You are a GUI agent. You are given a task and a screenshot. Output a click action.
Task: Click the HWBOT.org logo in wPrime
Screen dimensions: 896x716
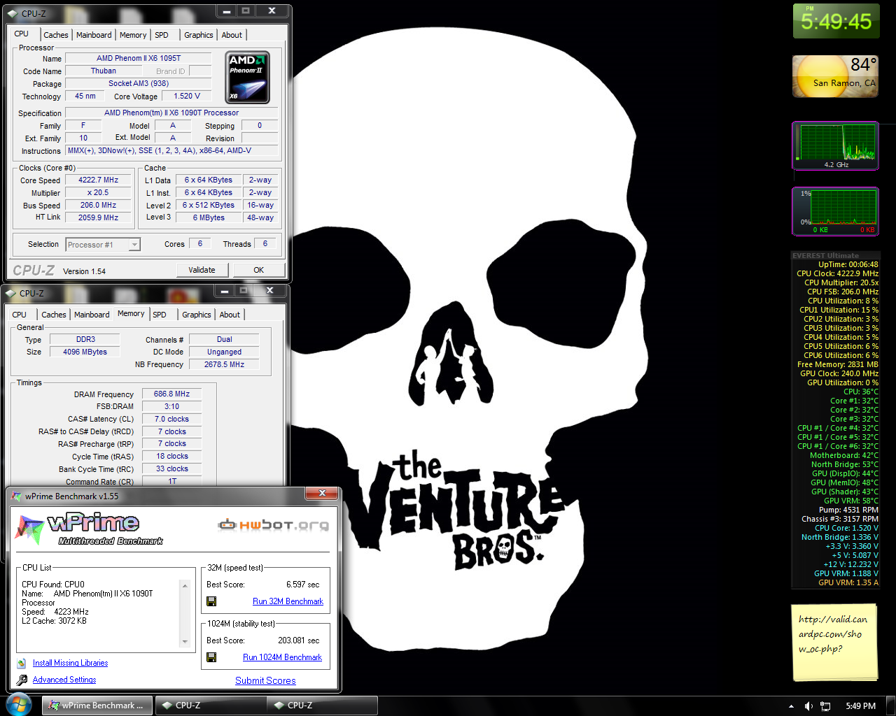pos(273,525)
